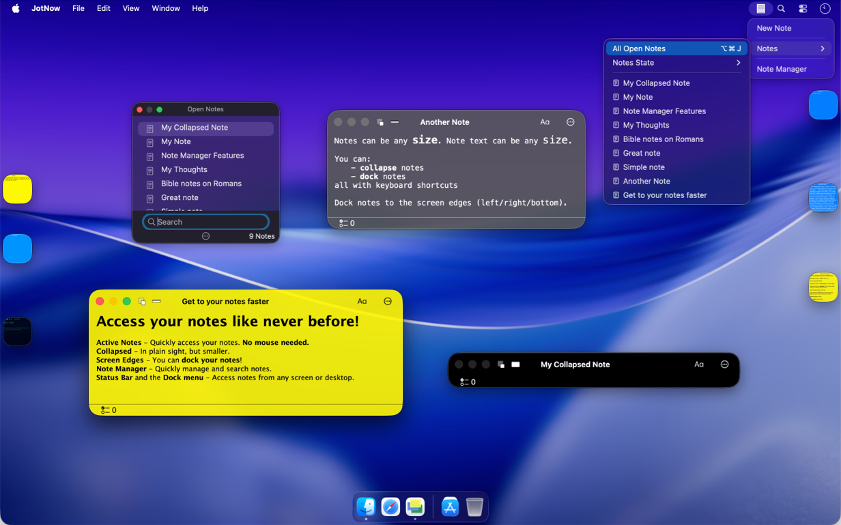This screenshot has width=841, height=525.
Task: Click the pin icon on Another Note
Action: tap(380, 122)
